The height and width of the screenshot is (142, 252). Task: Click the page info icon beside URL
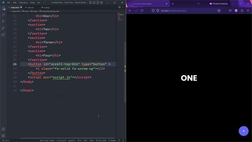tap(157, 11)
